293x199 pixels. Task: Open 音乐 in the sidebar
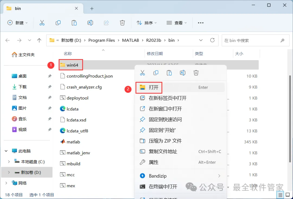pos(19,119)
